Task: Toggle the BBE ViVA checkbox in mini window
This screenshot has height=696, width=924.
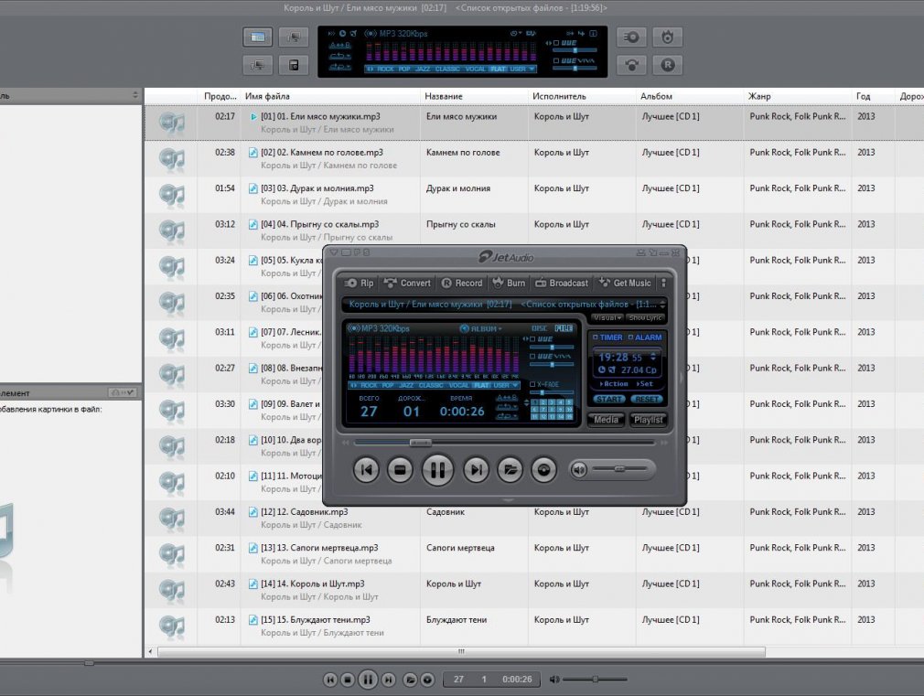Action: 532,357
